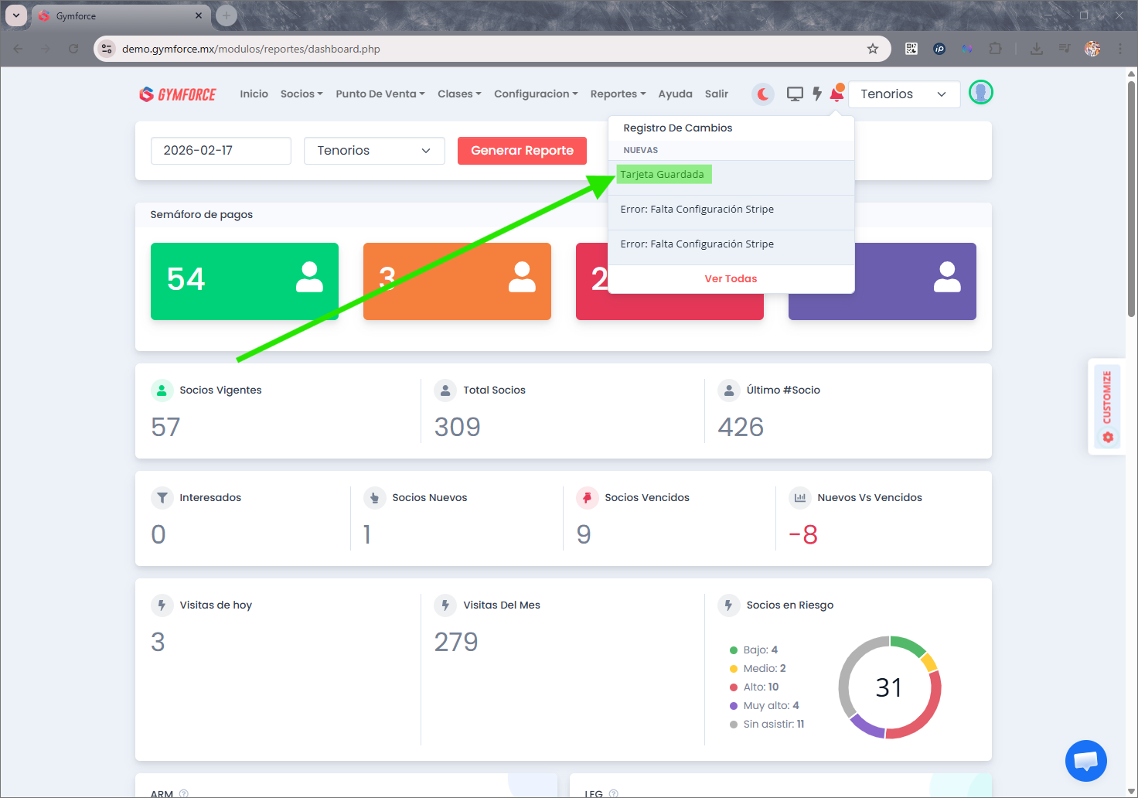Click help icon next to ARM

(183, 793)
